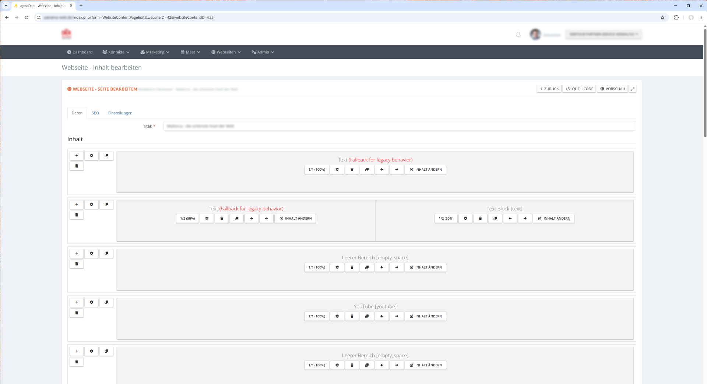Expand the Kontakte menu
707x384 pixels.
116,52
